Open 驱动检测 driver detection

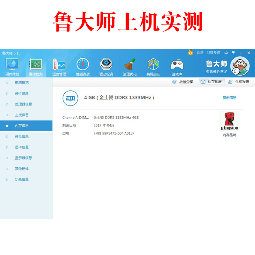point(106,67)
